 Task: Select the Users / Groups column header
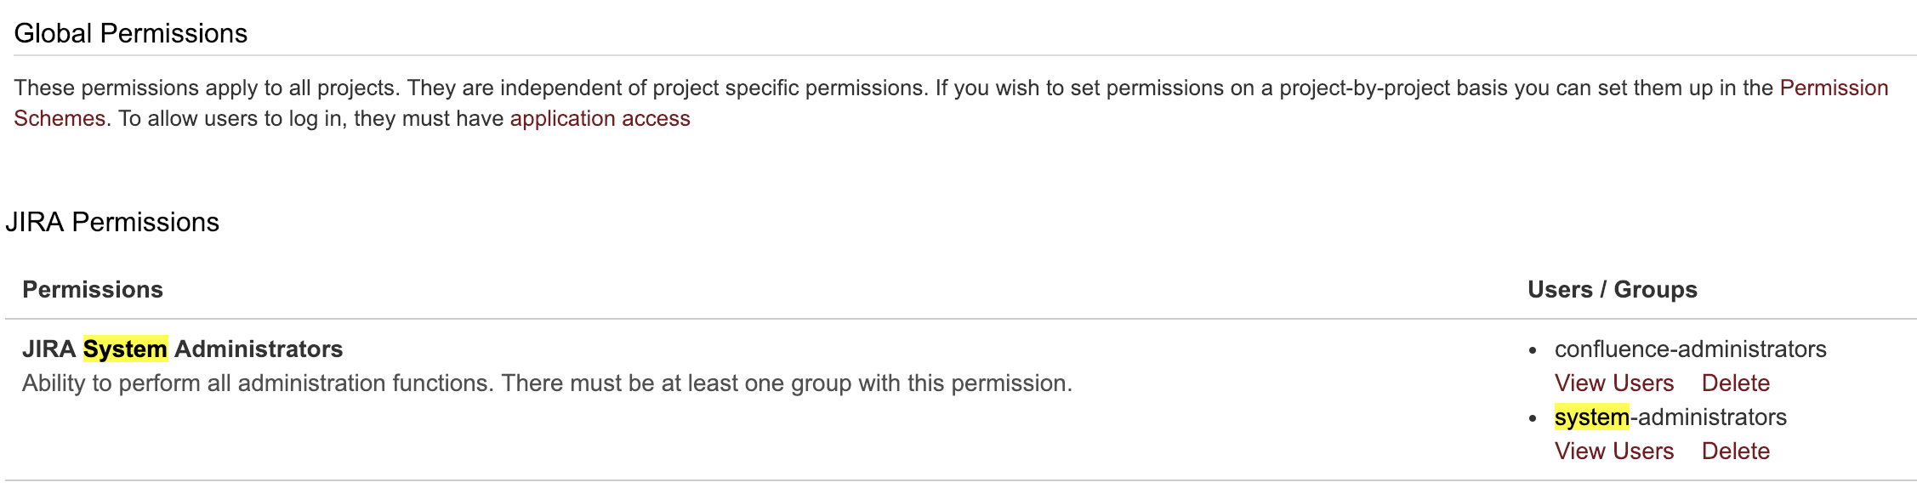pos(1612,290)
